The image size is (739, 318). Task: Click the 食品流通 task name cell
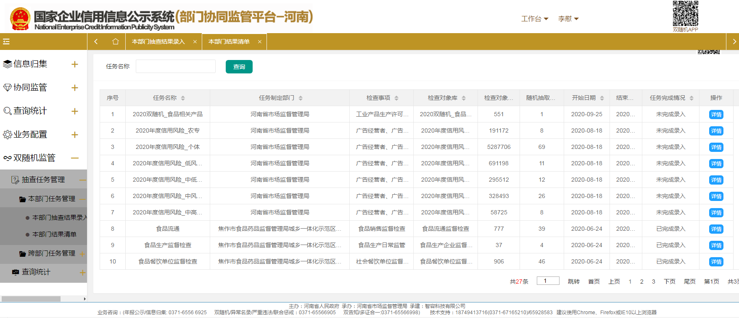(x=168, y=229)
